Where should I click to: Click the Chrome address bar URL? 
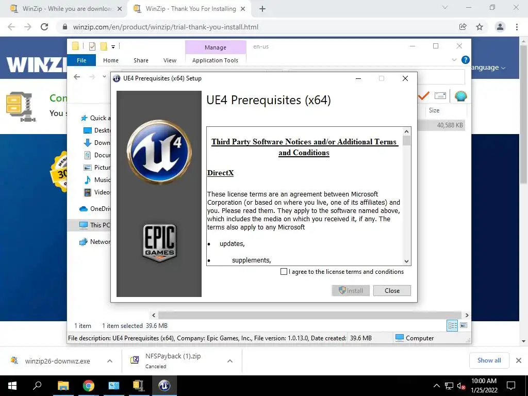click(166, 27)
